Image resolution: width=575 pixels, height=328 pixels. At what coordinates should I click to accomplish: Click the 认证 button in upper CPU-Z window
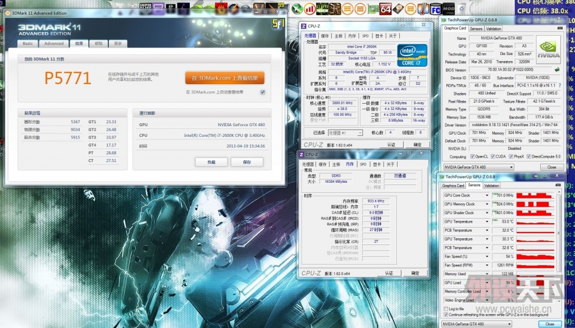pos(391,145)
